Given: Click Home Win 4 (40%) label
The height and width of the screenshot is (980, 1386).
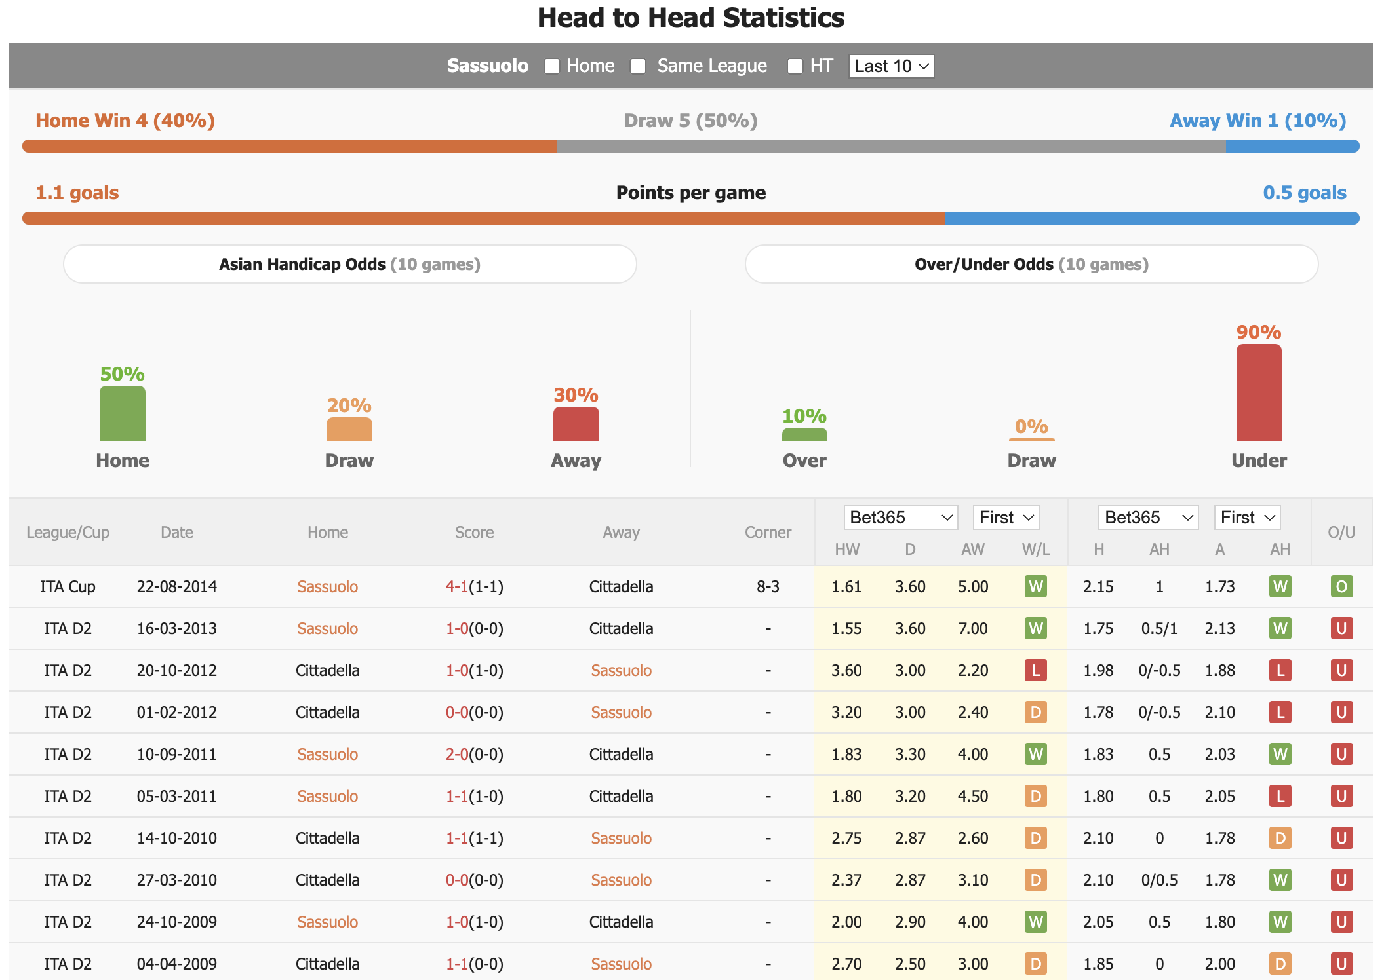Looking at the screenshot, I should (125, 121).
